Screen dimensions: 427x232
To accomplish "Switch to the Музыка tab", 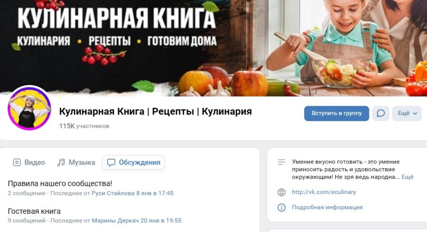I will [76, 162].
